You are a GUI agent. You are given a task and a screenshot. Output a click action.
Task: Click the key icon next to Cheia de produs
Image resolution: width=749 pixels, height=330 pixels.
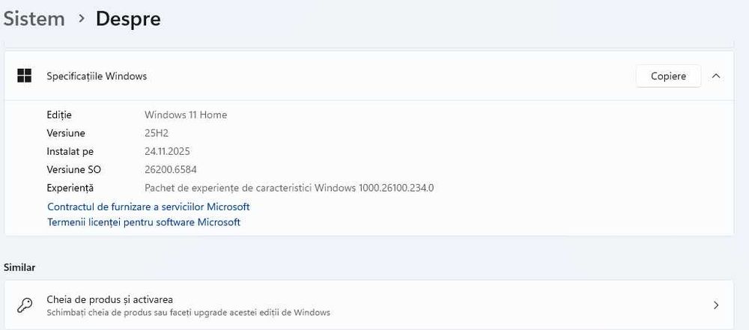pos(25,305)
